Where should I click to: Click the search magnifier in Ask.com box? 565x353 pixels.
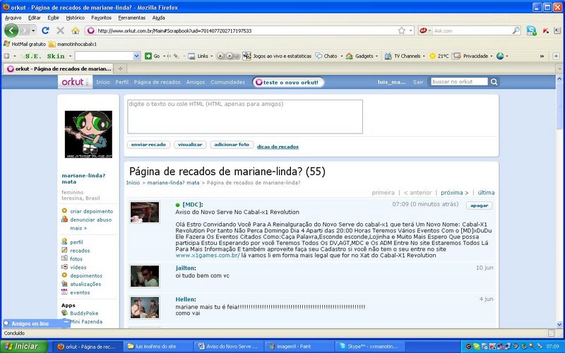click(x=516, y=30)
